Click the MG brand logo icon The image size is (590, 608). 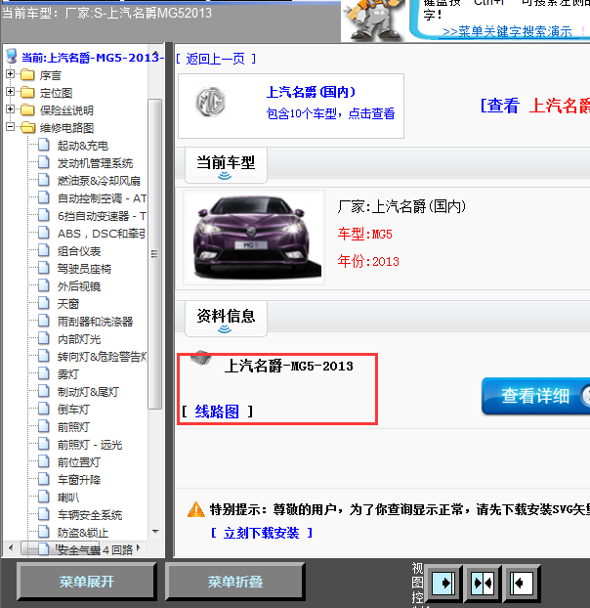tap(210, 102)
